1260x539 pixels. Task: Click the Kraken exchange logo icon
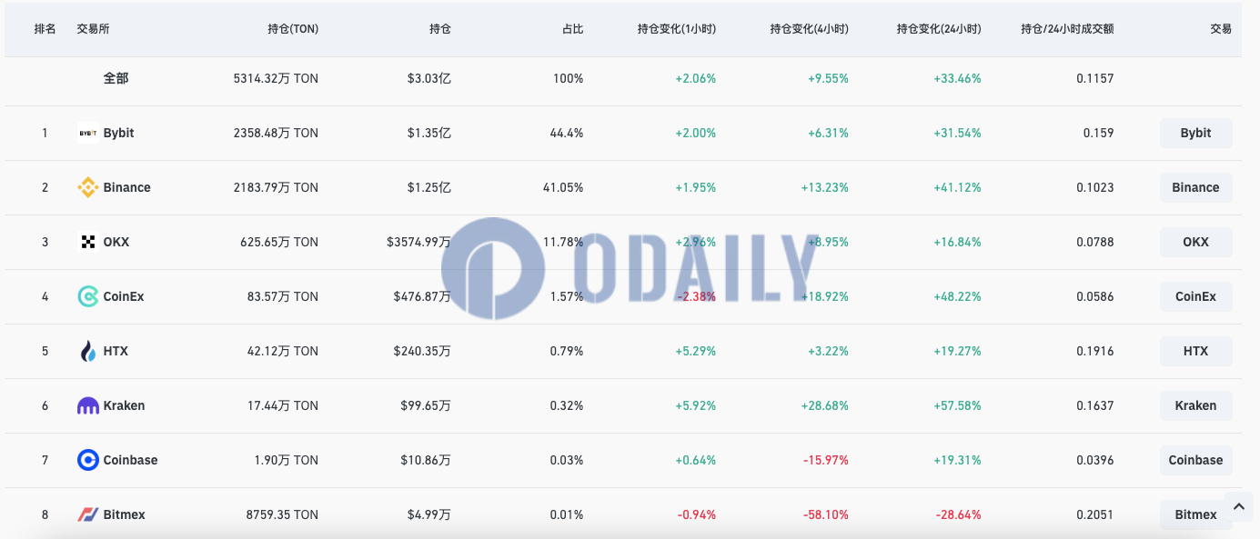(88, 405)
